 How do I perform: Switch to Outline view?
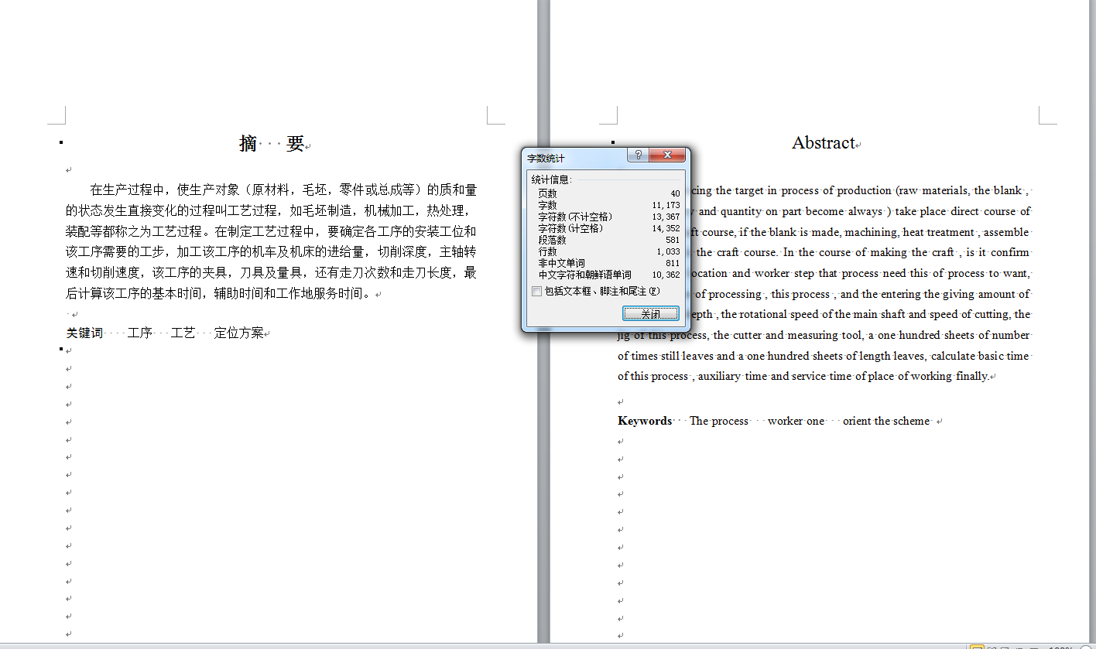click(1018, 646)
